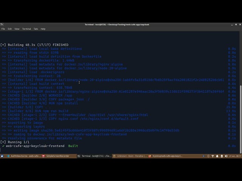Click the vertical scrollbar thumb of terminal

point(240,119)
